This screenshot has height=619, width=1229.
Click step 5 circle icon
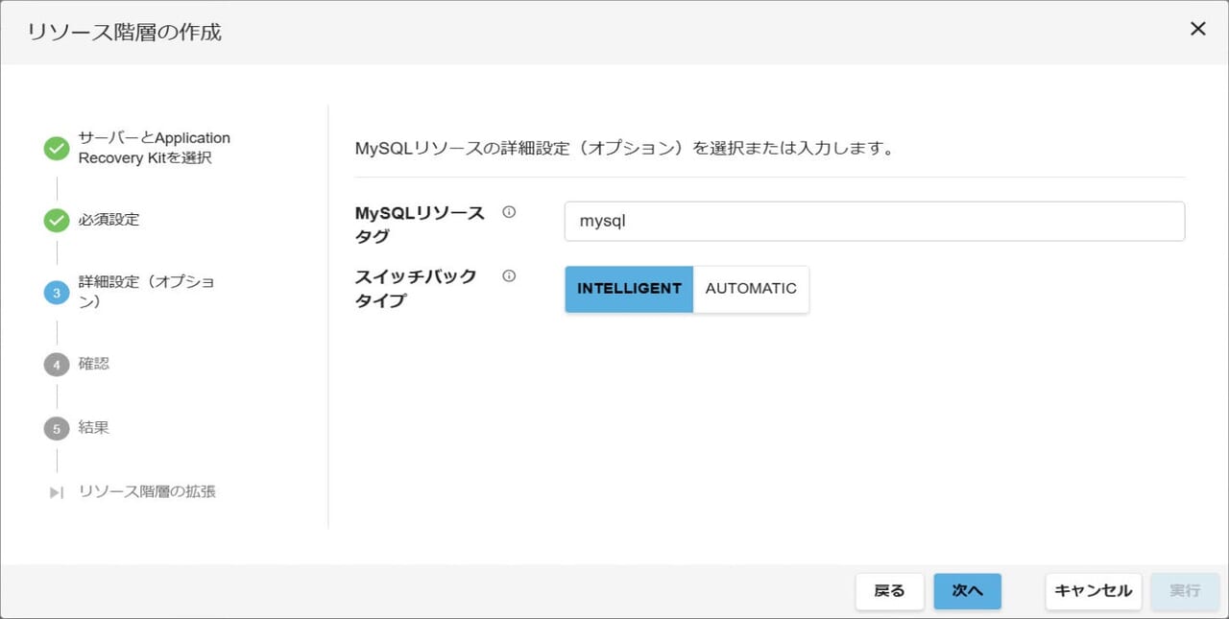click(x=57, y=428)
